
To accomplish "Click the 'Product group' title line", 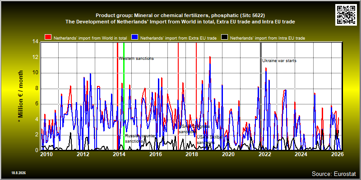I will (180, 16).
